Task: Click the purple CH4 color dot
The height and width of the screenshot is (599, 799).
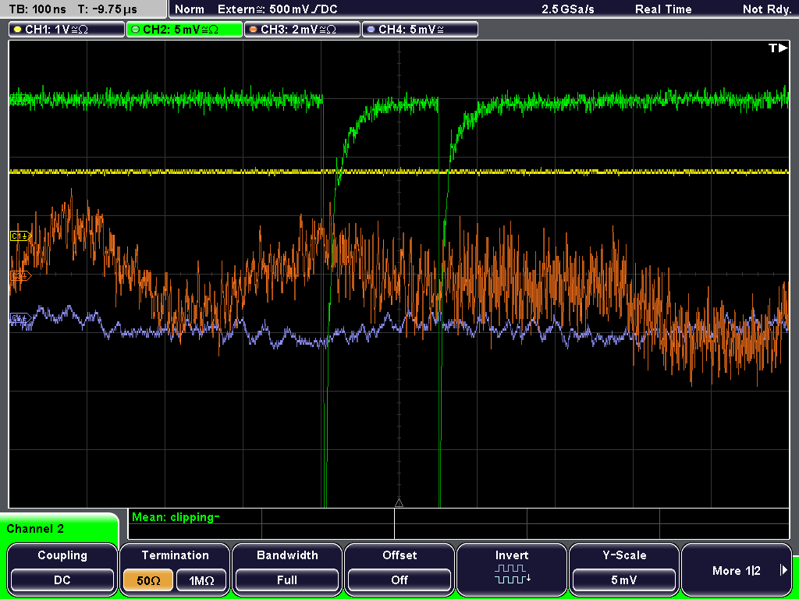Action: (x=371, y=30)
